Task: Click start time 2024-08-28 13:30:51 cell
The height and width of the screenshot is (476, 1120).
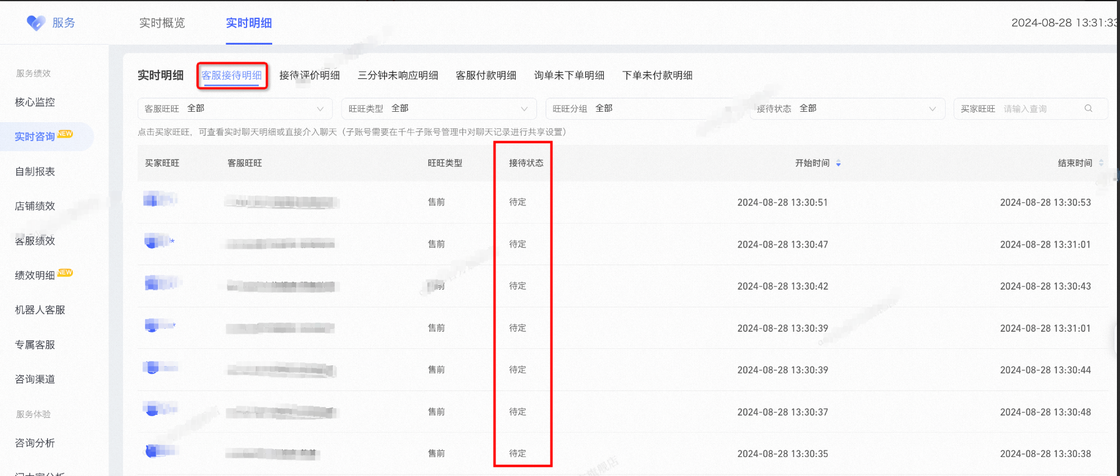Action: click(x=782, y=202)
